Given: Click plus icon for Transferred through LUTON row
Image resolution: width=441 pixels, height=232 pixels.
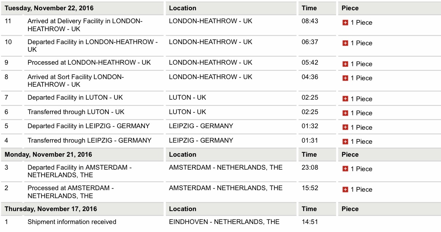Looking at the screenshot, I should click(x=345, y=113).
